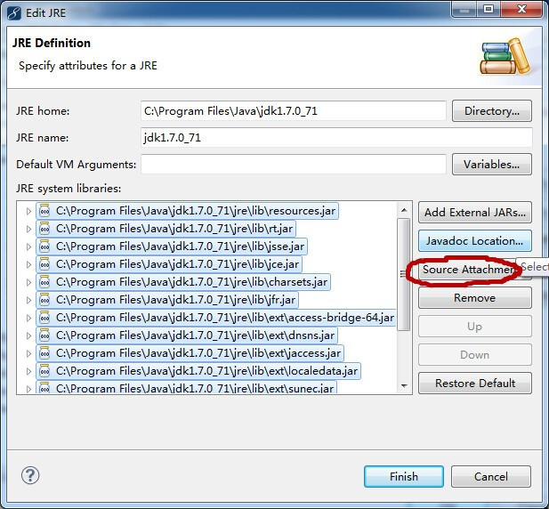Click the library list scrollbar down arrow

pyautogui.click(x=405, y=385)
